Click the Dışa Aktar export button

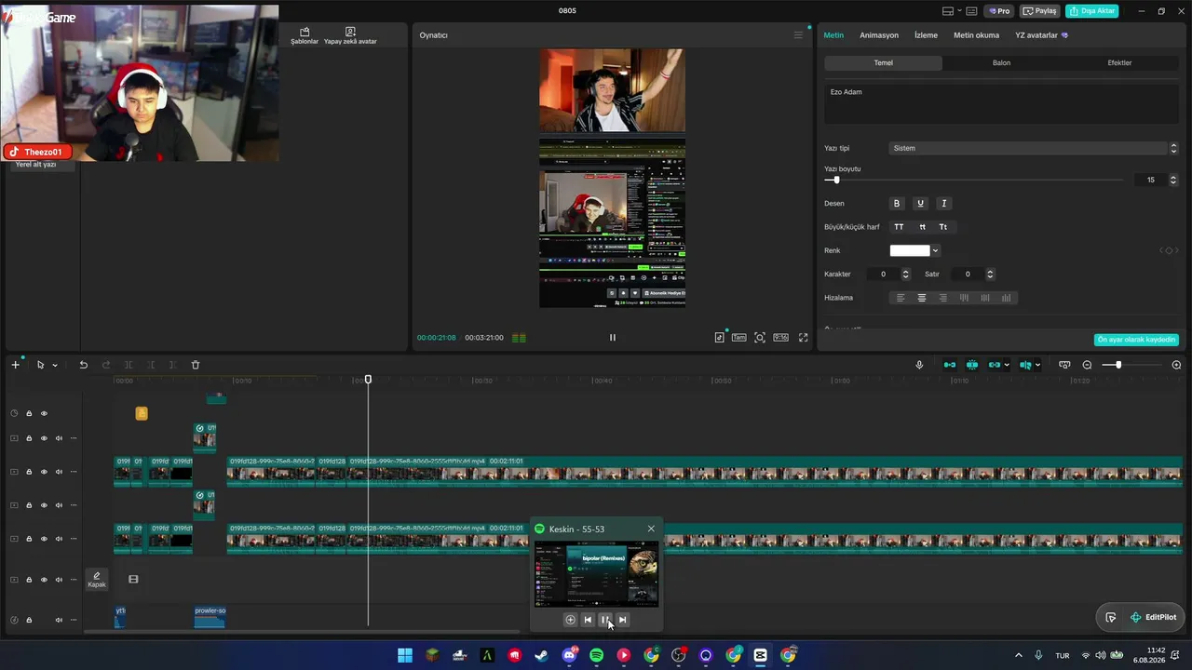tap(1091, 11)
